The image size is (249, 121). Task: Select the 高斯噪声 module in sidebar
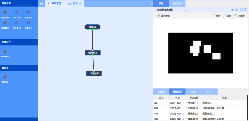click(28, 23)
